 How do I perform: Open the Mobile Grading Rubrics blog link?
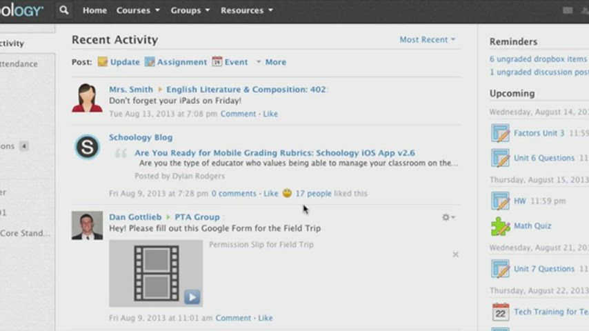point(274,153)
